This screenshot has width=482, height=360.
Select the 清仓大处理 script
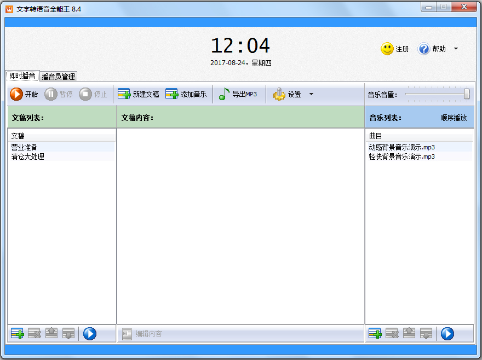[x=62, y=156]
